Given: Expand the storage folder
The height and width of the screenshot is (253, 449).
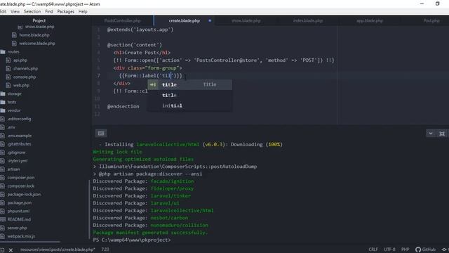Looking at the screenshot, I should (14, 93).
